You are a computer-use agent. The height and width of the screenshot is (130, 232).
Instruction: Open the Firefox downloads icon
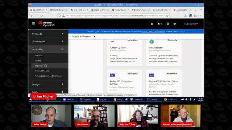(x=185, y=16)
